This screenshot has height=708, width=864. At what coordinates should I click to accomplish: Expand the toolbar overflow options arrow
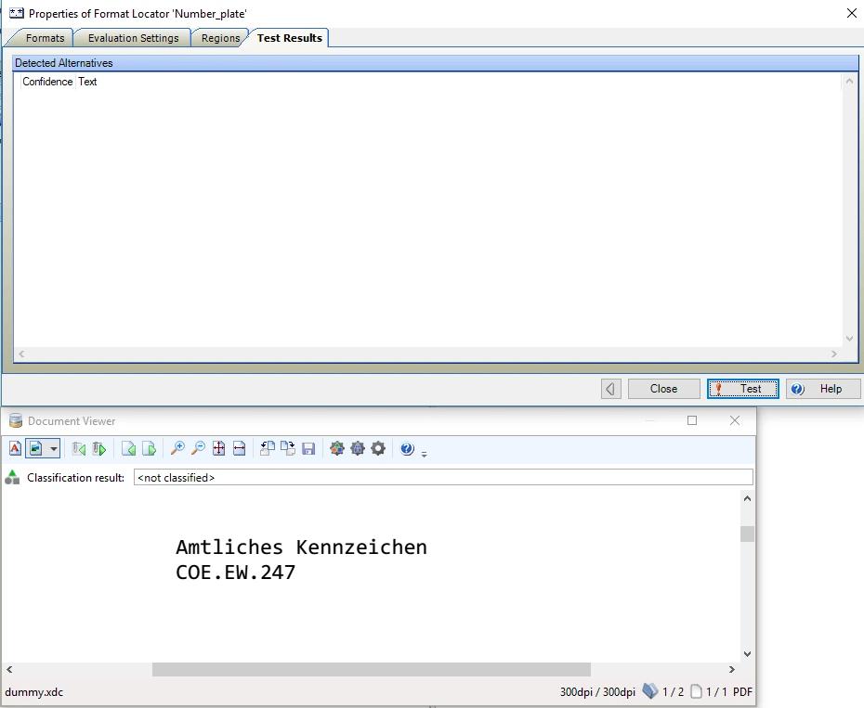point(425,454)
